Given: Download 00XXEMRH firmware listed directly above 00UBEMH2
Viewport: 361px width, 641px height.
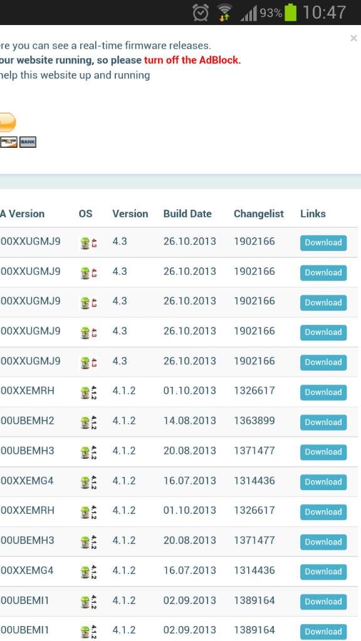Looking at the screenshot, I should coord(323,392).
